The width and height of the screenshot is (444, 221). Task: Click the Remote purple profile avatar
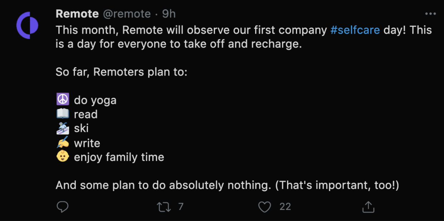28,25
